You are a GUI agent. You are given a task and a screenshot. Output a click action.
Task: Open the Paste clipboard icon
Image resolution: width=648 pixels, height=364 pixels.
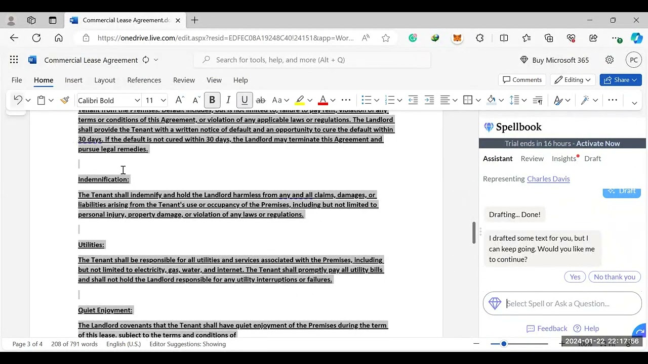pyautogui.click(x=42, y=100)
